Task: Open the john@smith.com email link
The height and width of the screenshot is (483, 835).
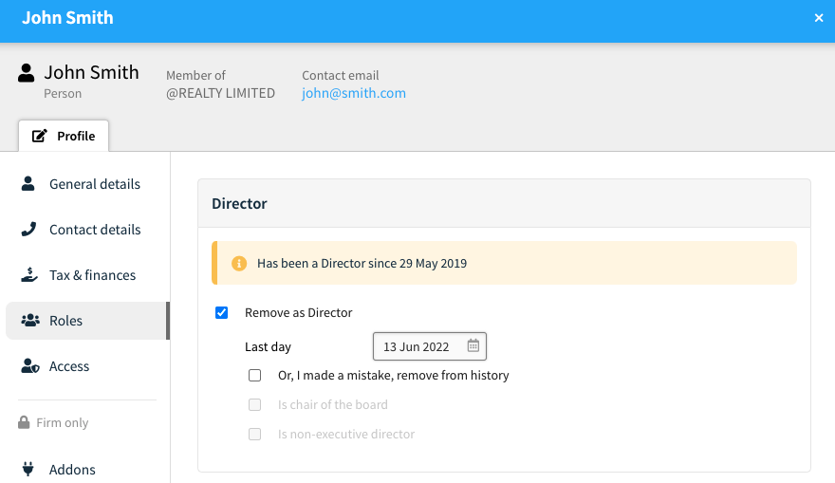Action: click(x=354, y=93)
